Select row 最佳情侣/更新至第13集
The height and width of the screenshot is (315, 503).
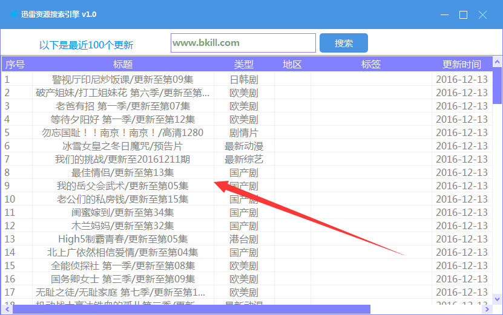tap(247, 173)
